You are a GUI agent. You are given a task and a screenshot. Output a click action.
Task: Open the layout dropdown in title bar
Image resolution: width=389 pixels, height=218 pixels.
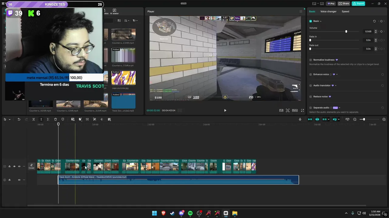[x=318, y=4]
